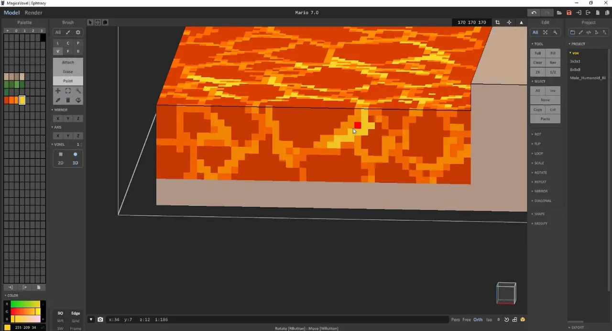Image resolution: width=612 pixels, height=331 pixels.
Task: Click the Clear button in TOOL
Action: (x=538, y=63)
